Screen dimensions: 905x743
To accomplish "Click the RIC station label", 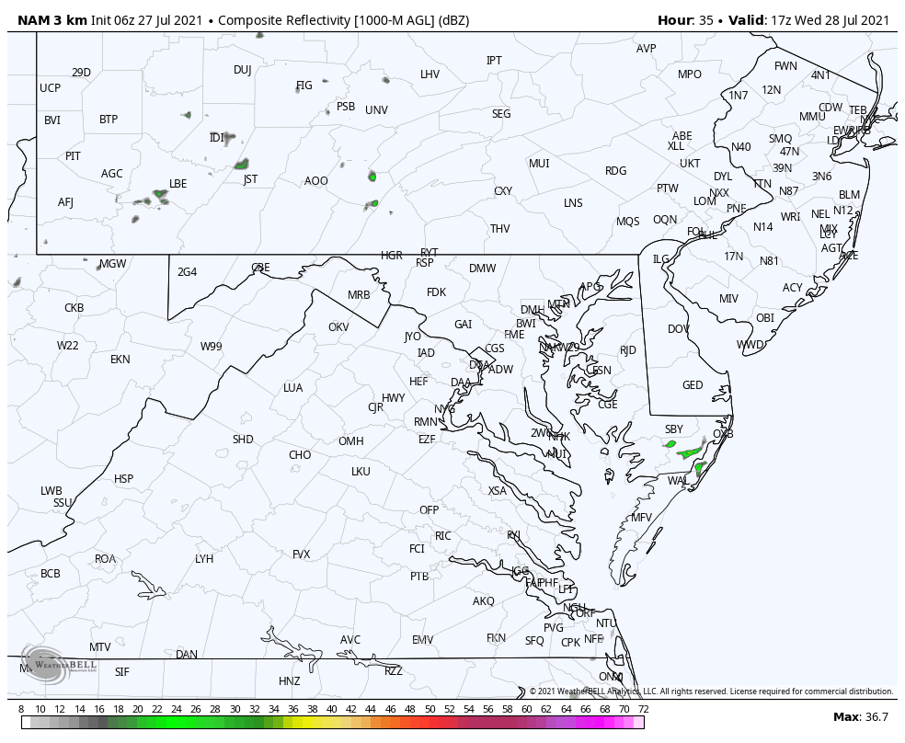I will pyautogui.click(x=442, y=536).
